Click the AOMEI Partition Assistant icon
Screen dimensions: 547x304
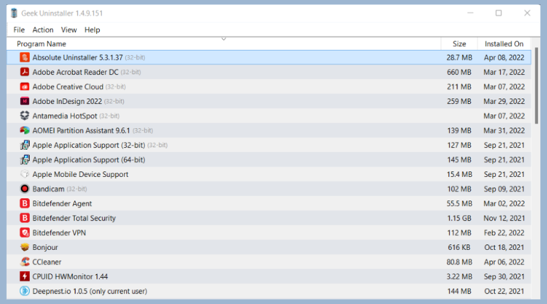pos(24,131)
